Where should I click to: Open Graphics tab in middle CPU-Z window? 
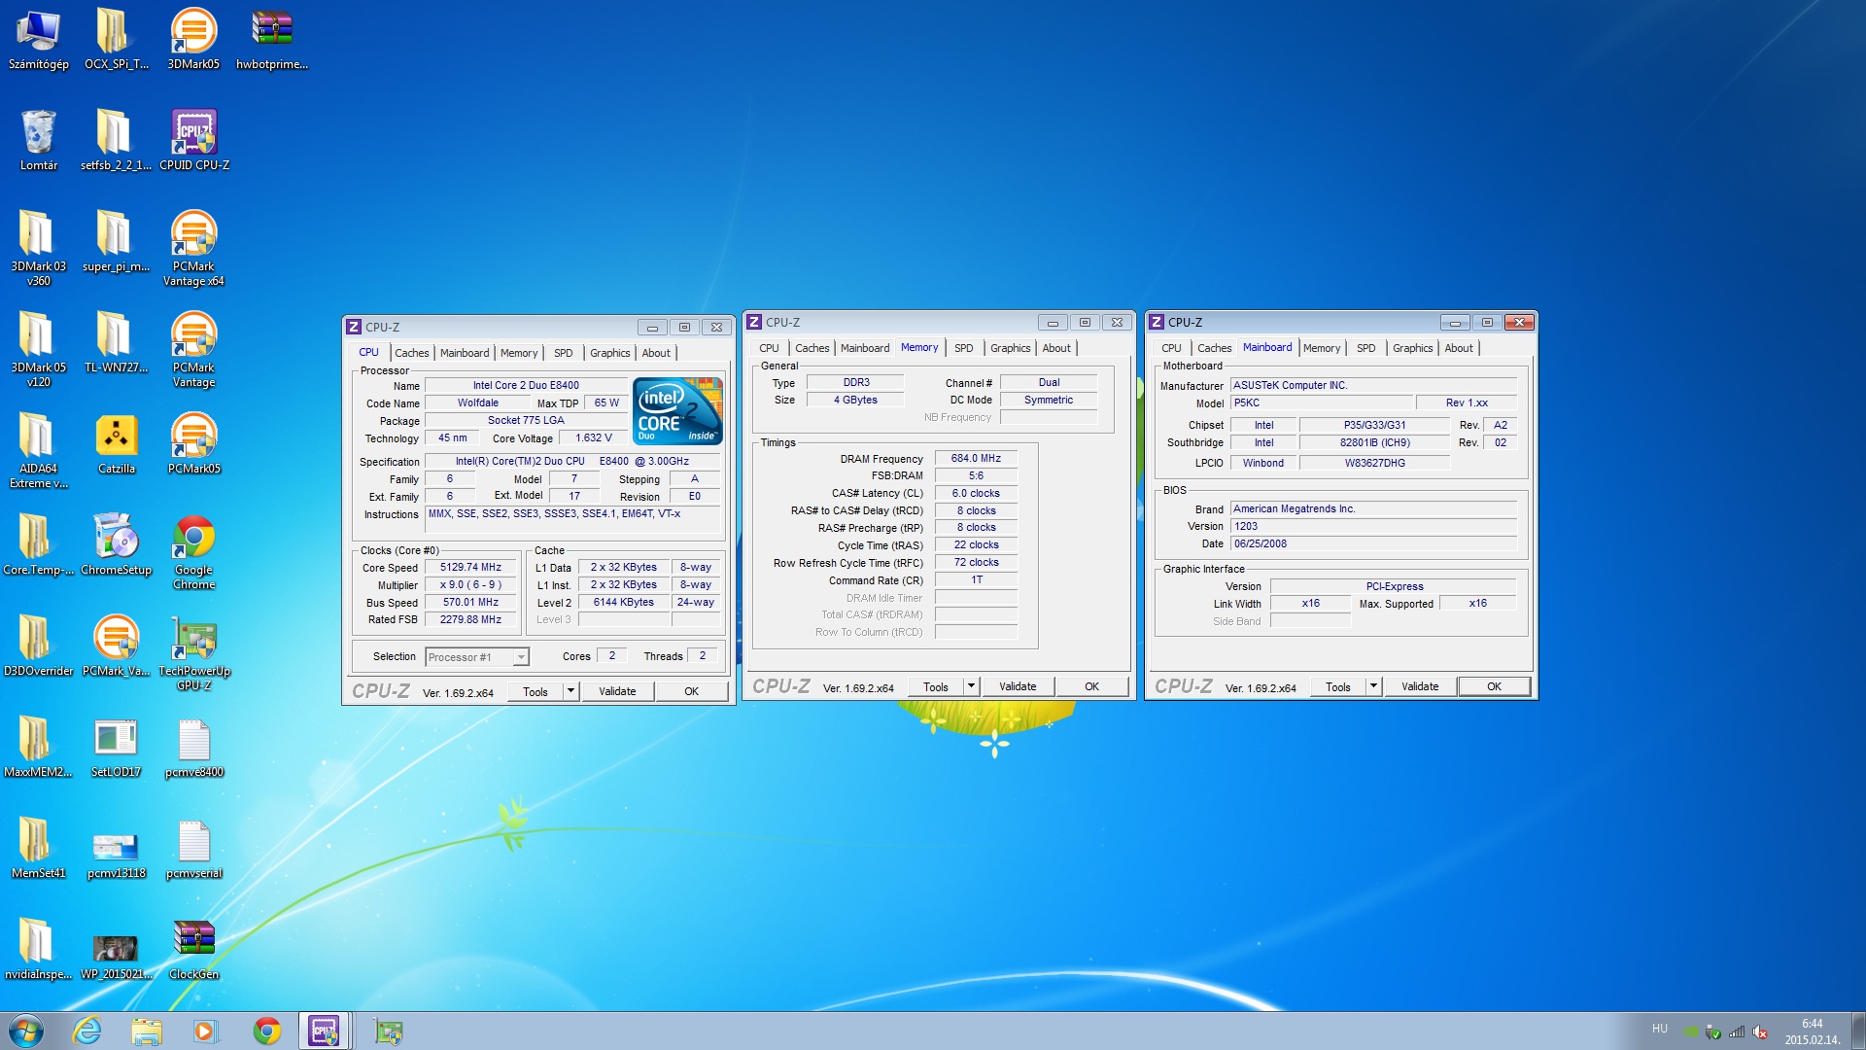point(1010,348)
